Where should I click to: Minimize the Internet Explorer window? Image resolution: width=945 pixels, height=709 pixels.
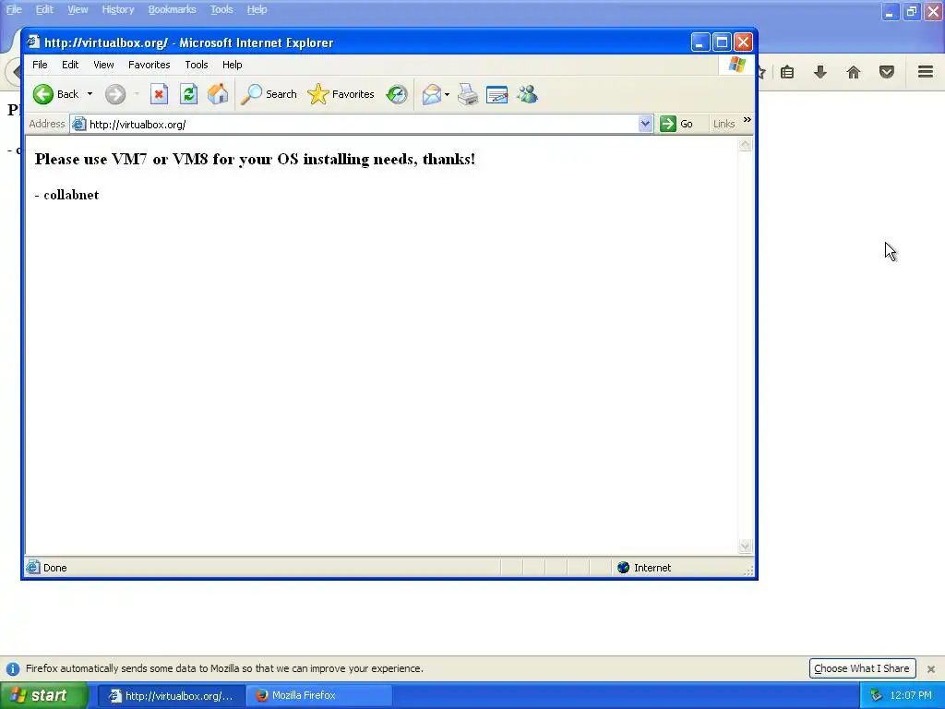point(700,42)
